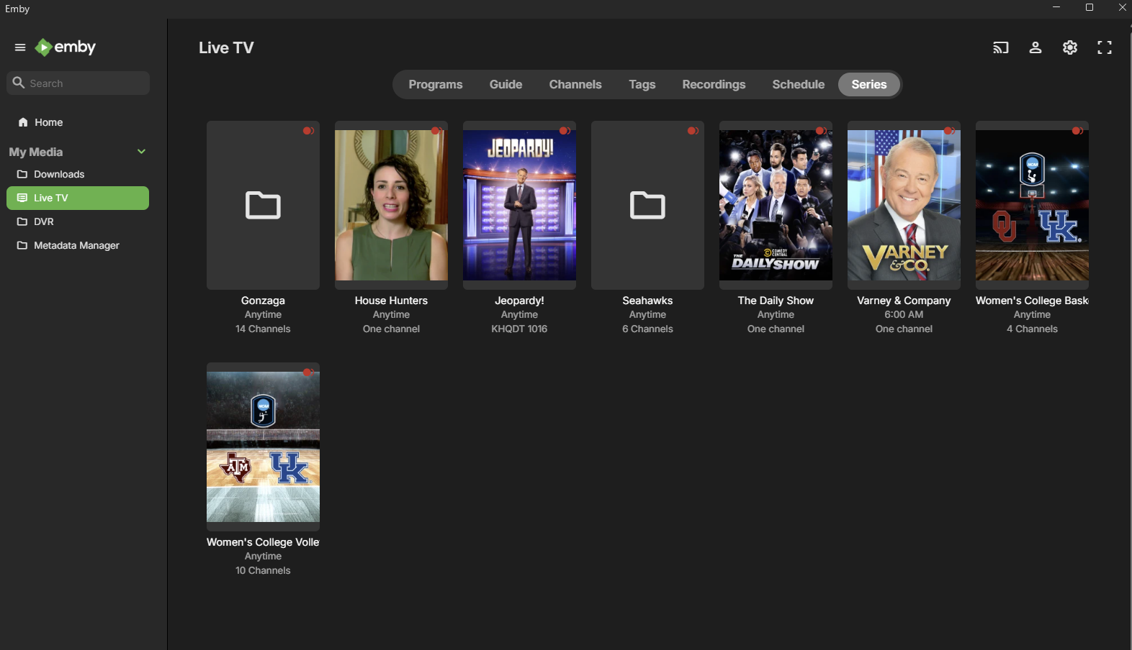
Task: Click the Jeopardy! title text
Action: [x=519, y=301]
